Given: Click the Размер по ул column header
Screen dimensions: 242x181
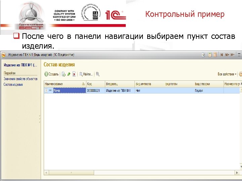Looking at the screenshot, I should [x=232, y=84].
